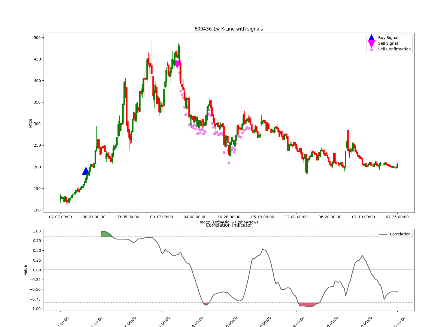Click the 500 price tick label
436x327 pixels.
(x=37, y=38)
